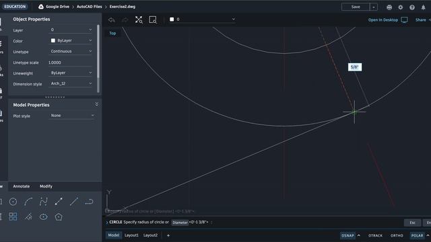Screen dimensions: 431x242
Task: Click the Object Properties panel scrollbar
Action: (98, 51)
